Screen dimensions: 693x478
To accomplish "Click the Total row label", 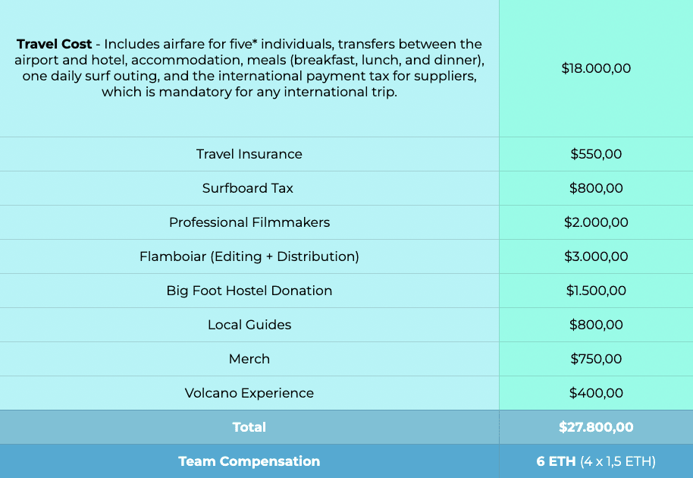I will point(249,427).
